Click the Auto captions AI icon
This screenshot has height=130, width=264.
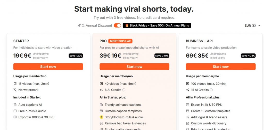tap(15, 105)
